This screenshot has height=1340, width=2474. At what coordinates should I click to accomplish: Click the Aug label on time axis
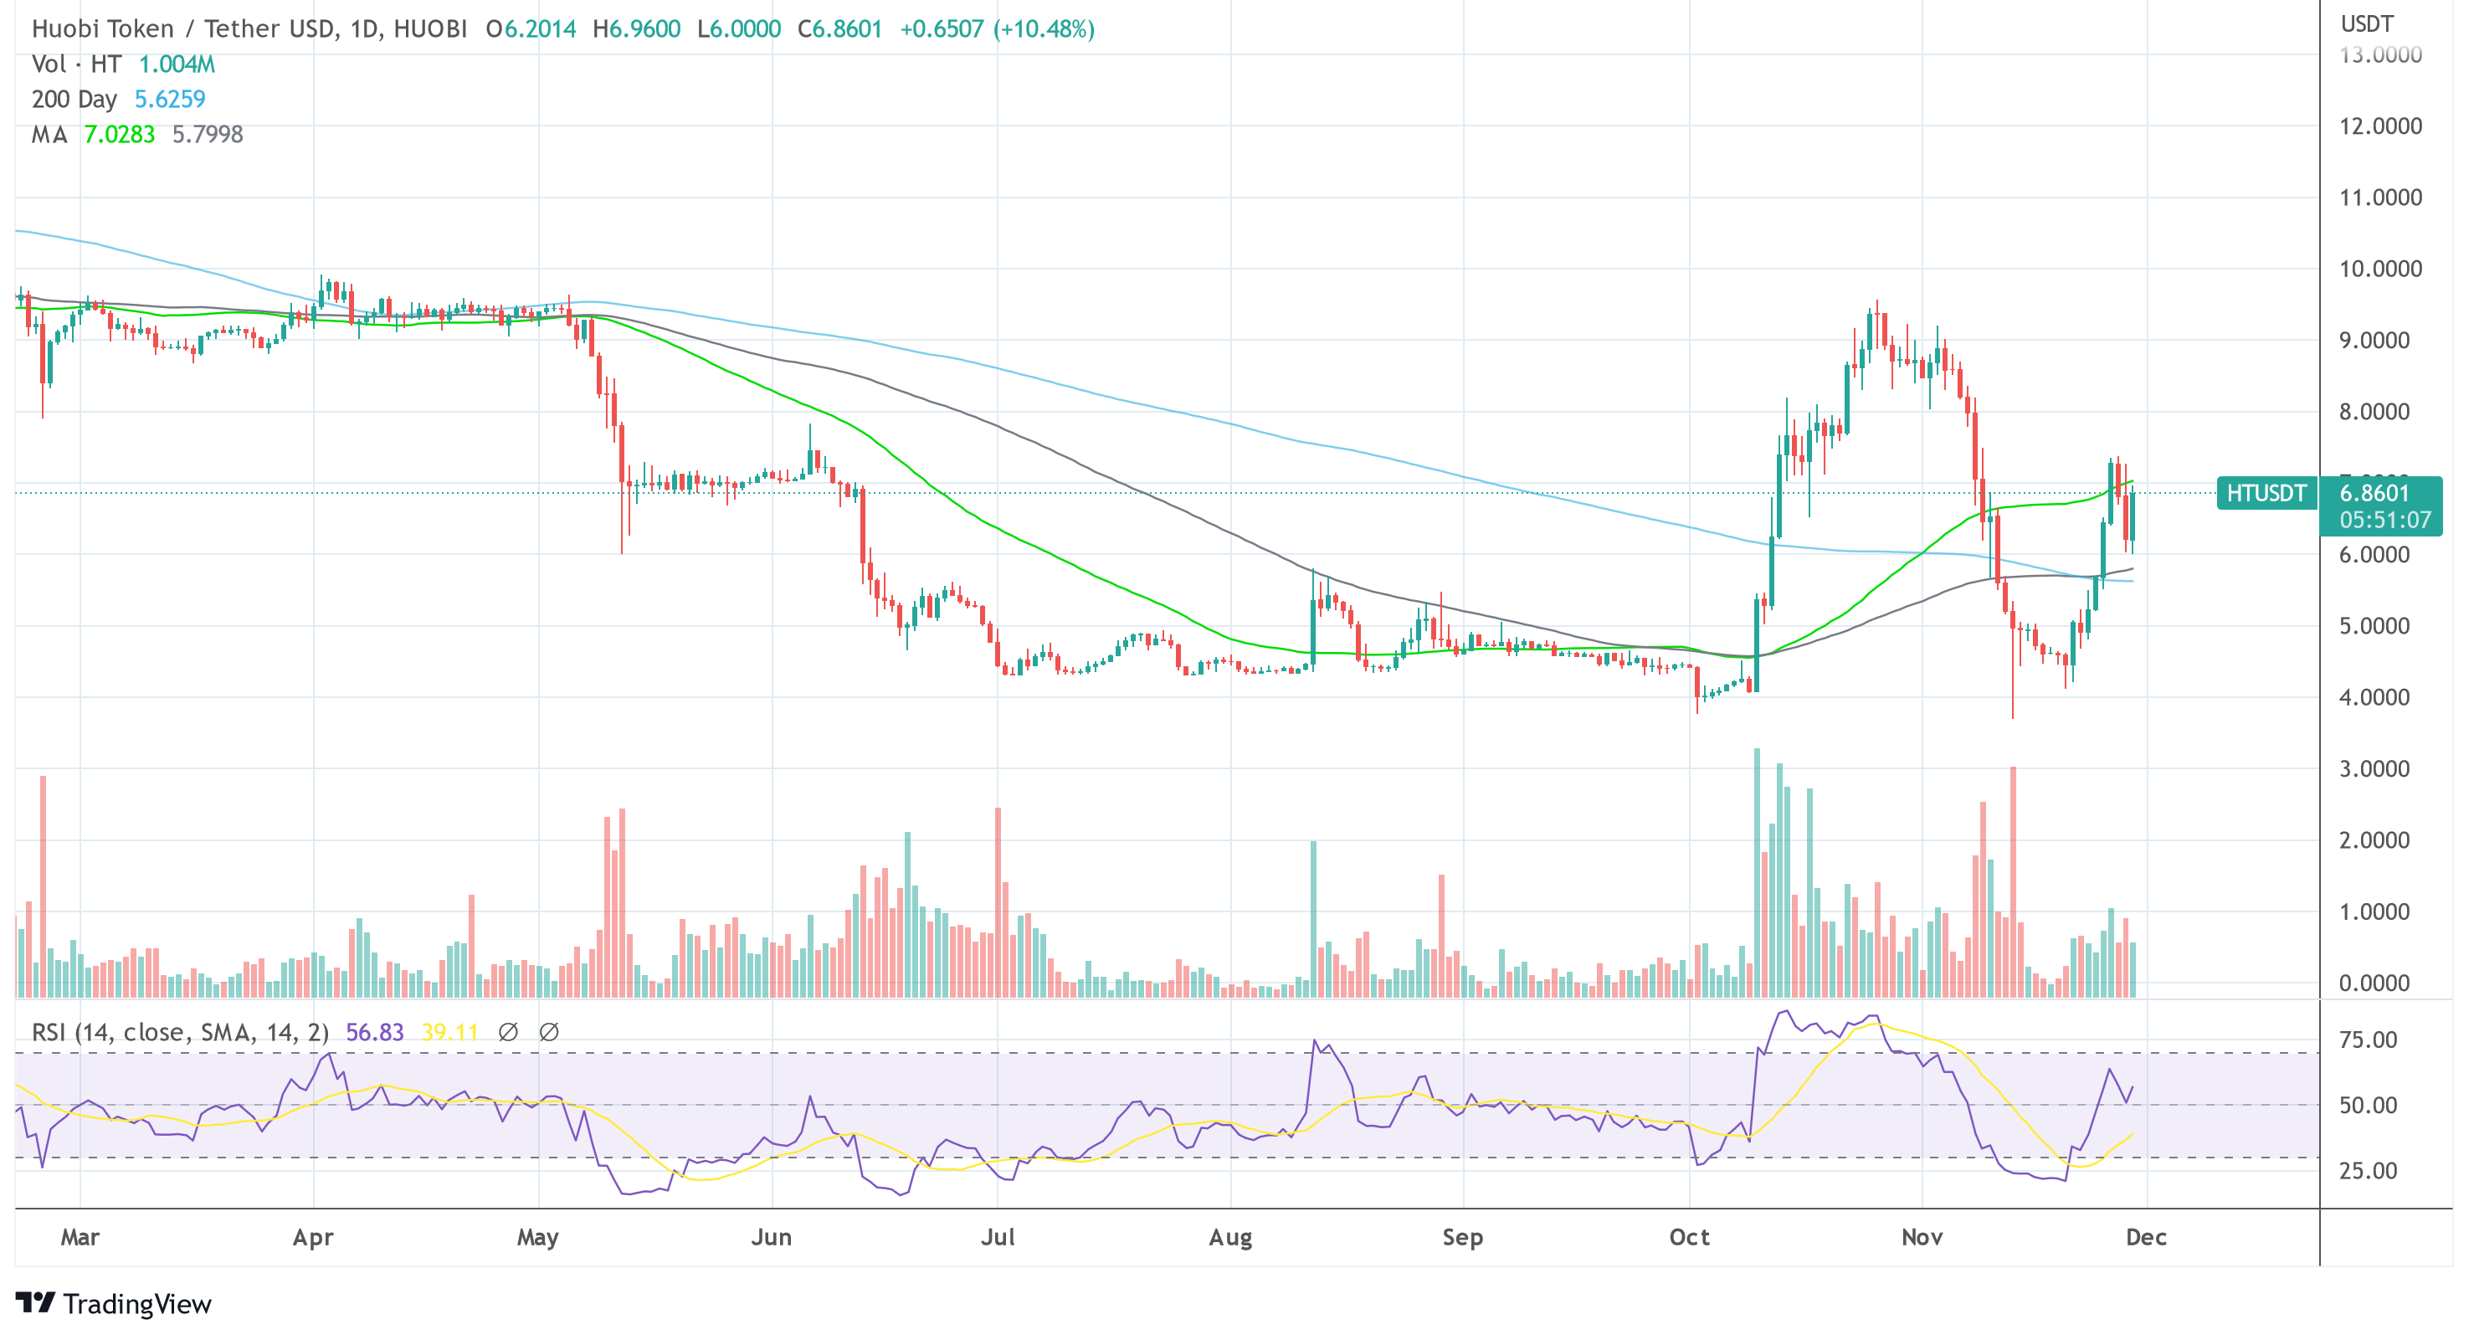tap(1230, 1237)
